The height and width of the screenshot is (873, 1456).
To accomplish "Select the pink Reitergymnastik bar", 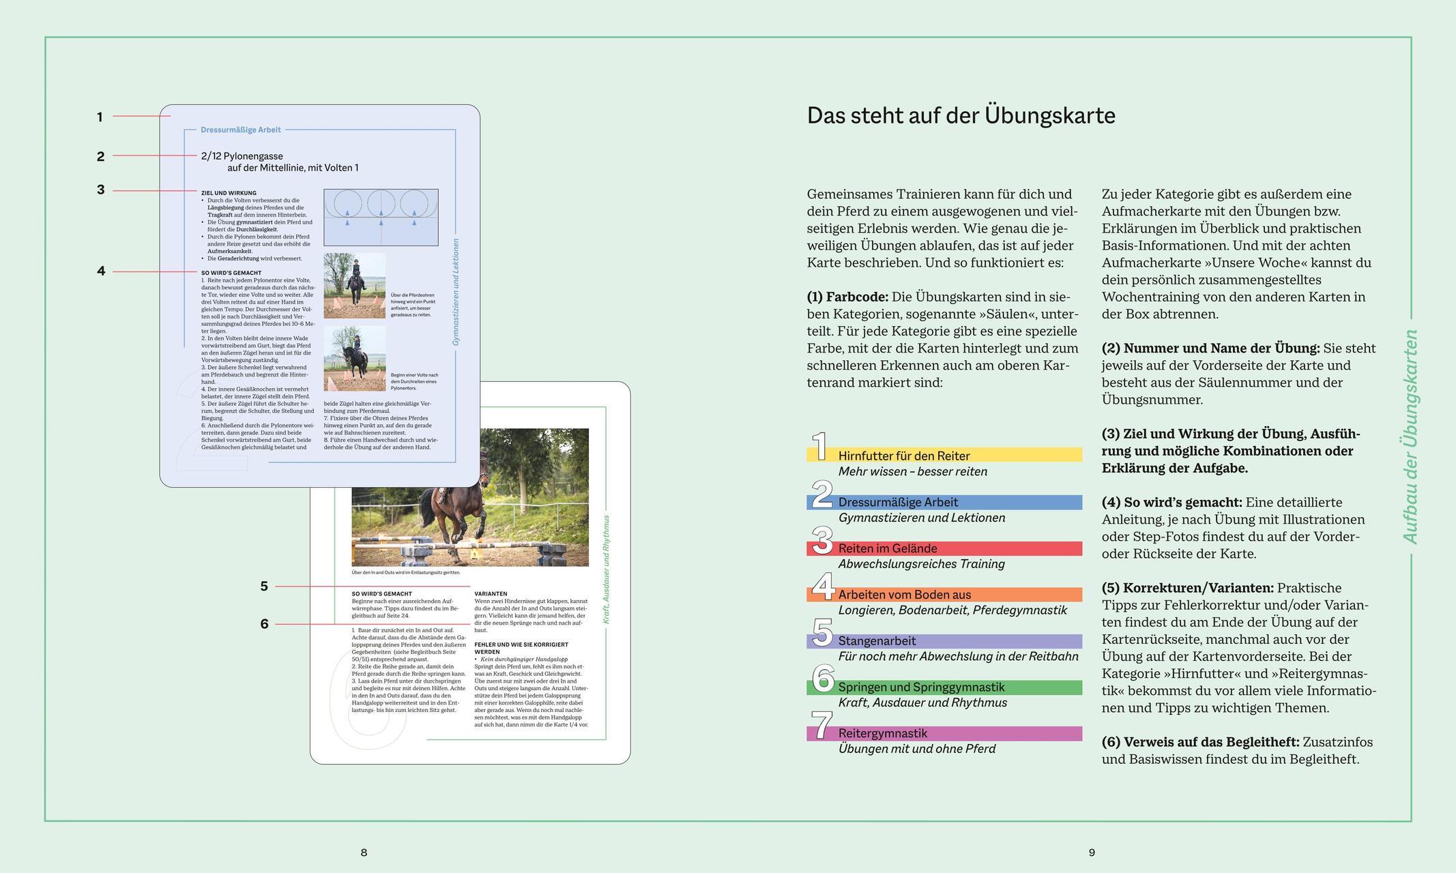I will 944,734.
